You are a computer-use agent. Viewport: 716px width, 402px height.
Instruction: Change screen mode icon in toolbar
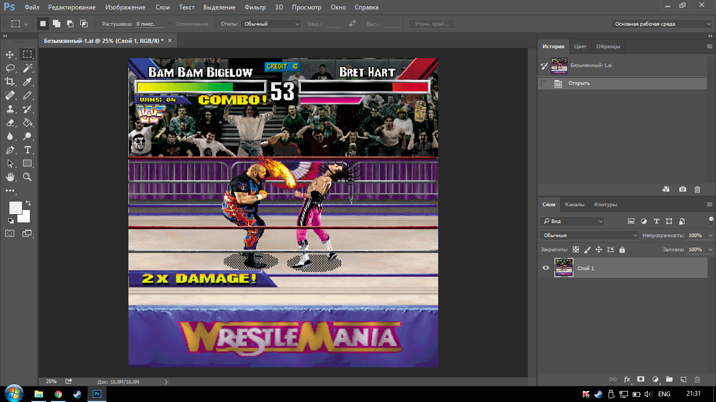[x=27, y=233]
